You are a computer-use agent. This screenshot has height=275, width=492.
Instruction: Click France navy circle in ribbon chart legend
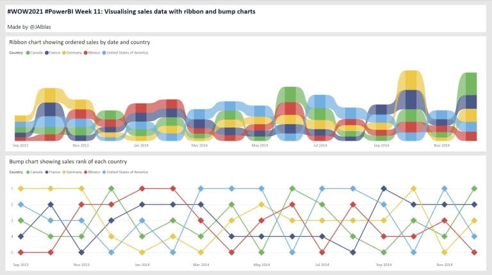tap(46, 52)
